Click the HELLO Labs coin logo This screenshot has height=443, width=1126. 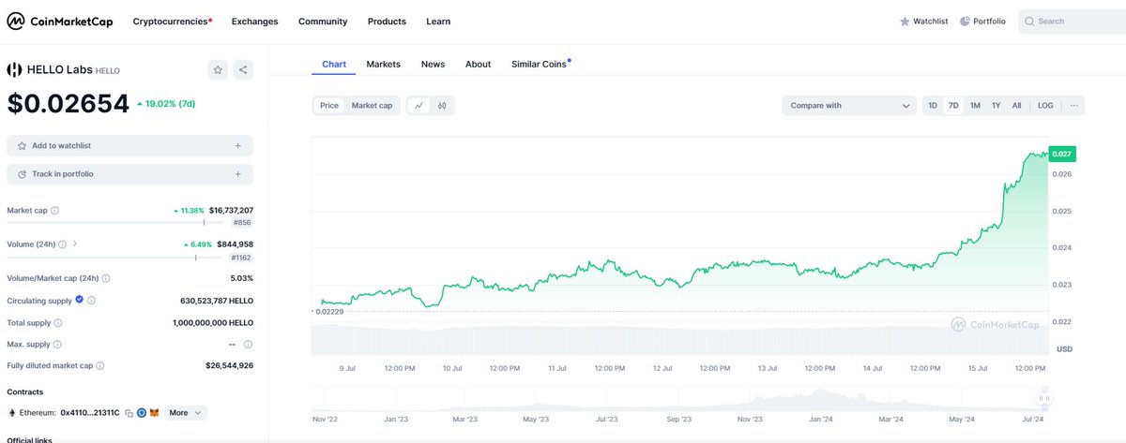14,69
